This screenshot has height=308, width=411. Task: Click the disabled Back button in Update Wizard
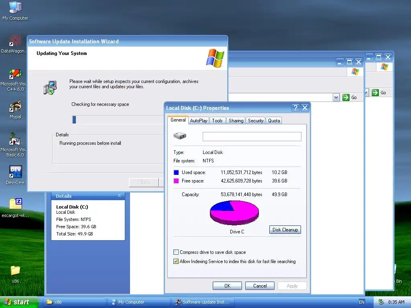click(x=144, y=182)
